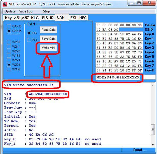
Task: Toggle the EIS checkbox
Action: 29,33
